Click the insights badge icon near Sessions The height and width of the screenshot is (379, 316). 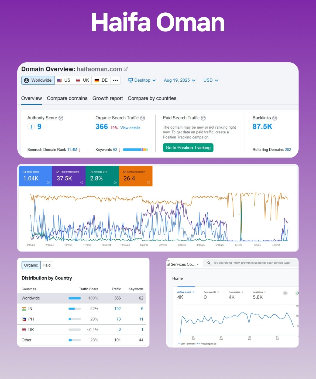285,293
